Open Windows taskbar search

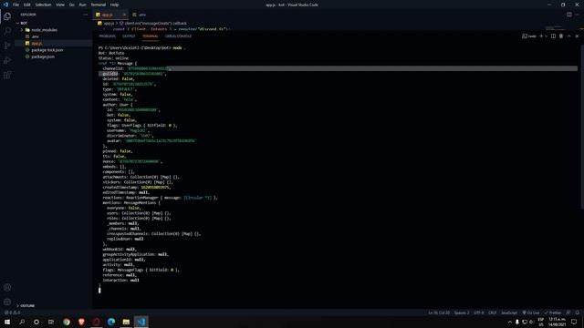(22, 322)
